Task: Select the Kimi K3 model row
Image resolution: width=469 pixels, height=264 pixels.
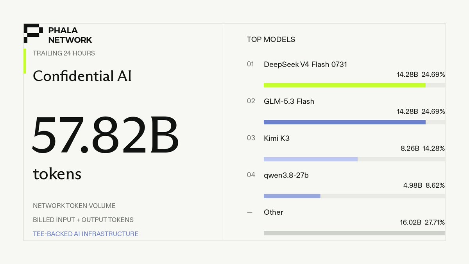Action: (346, 149)
